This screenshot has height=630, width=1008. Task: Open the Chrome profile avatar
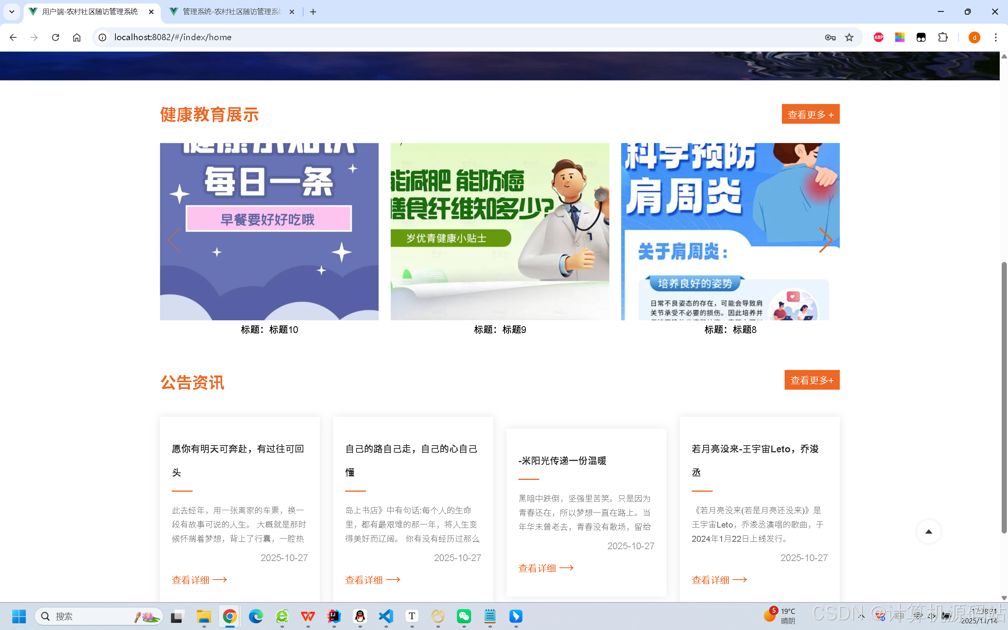click(974, 37)
